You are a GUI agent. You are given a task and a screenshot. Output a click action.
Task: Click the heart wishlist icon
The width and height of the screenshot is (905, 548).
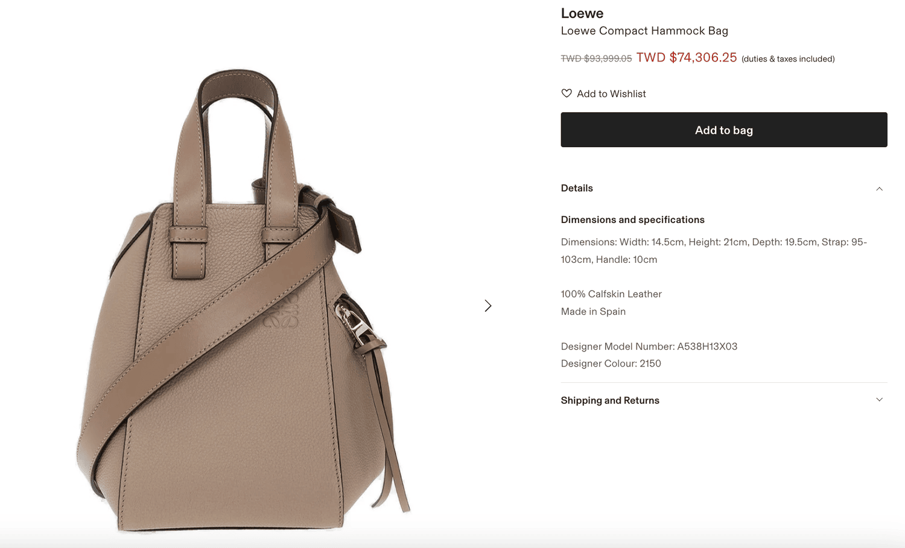[x=567, y=93]
